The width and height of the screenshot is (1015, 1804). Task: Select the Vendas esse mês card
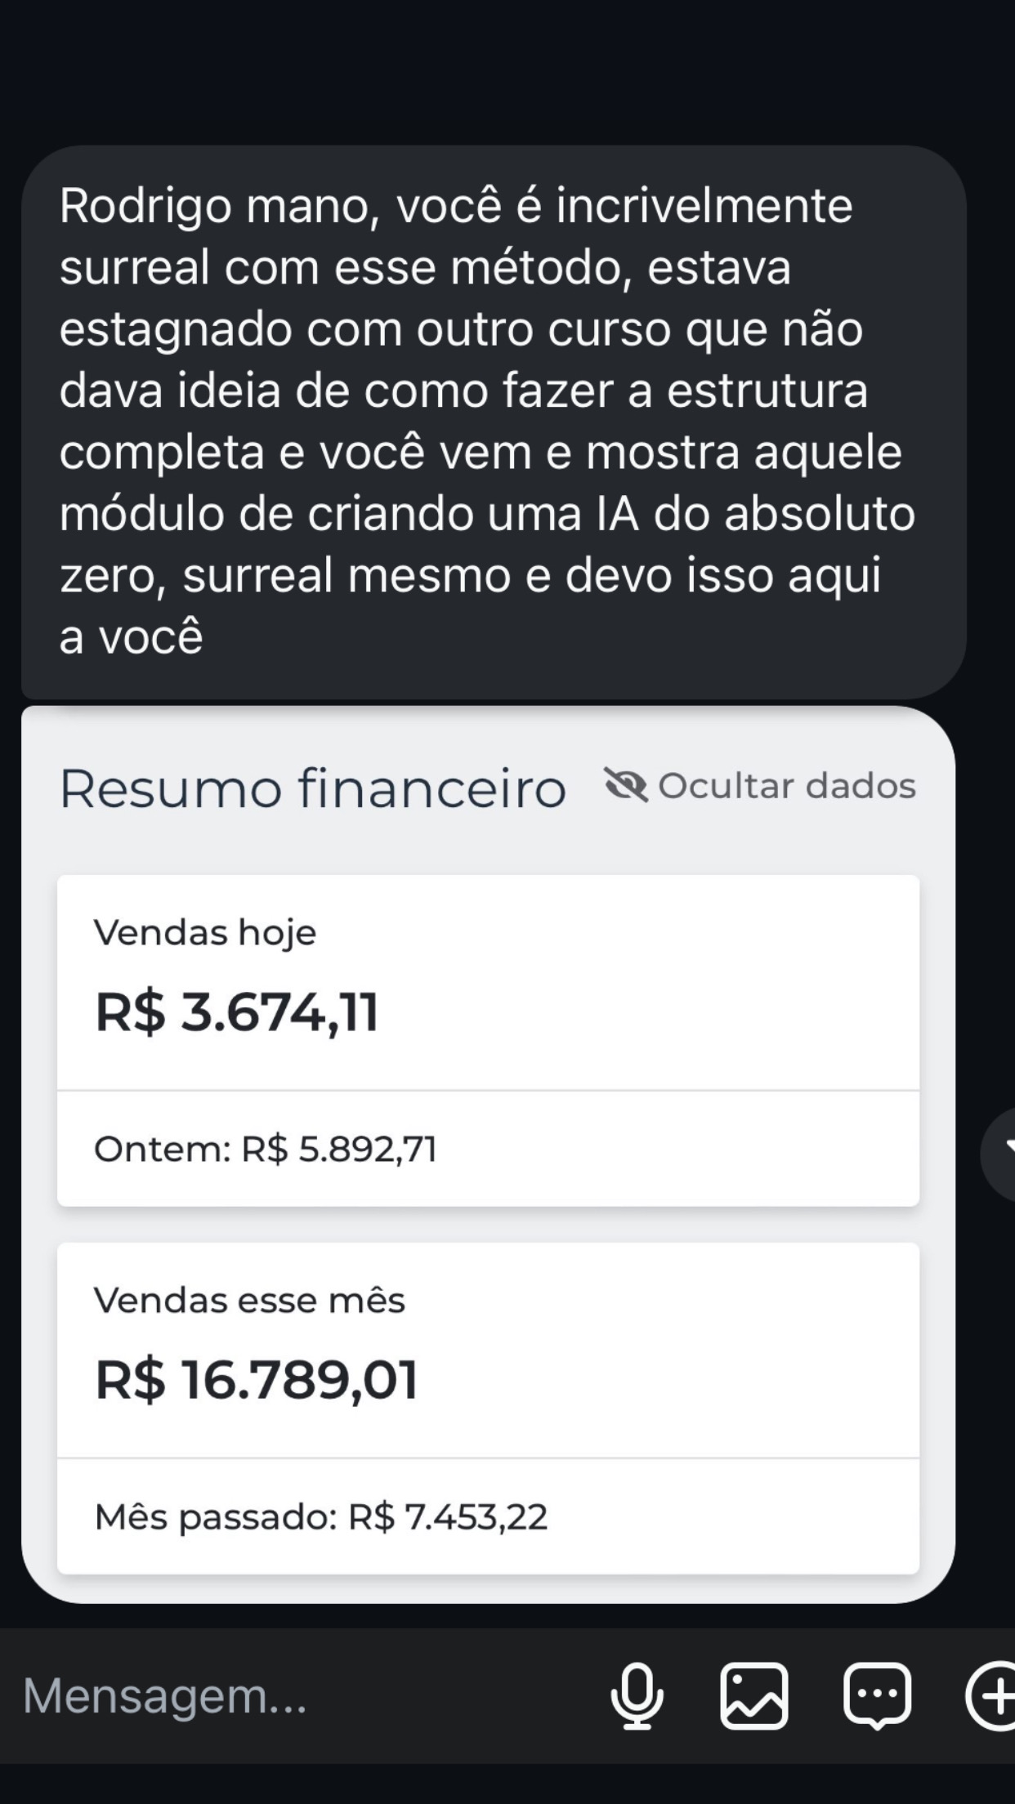[x=488, y=1408]
